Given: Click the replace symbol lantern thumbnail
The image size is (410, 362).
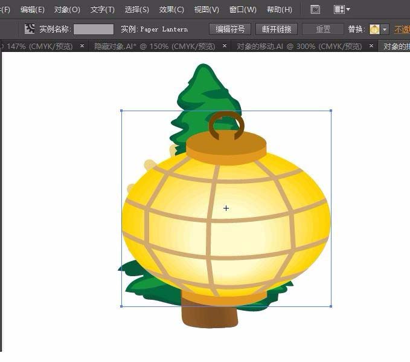Looking at the screenshot, I should tap(374, 29).
